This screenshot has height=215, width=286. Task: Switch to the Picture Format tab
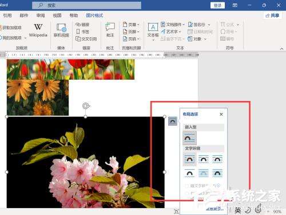[94, 15]
